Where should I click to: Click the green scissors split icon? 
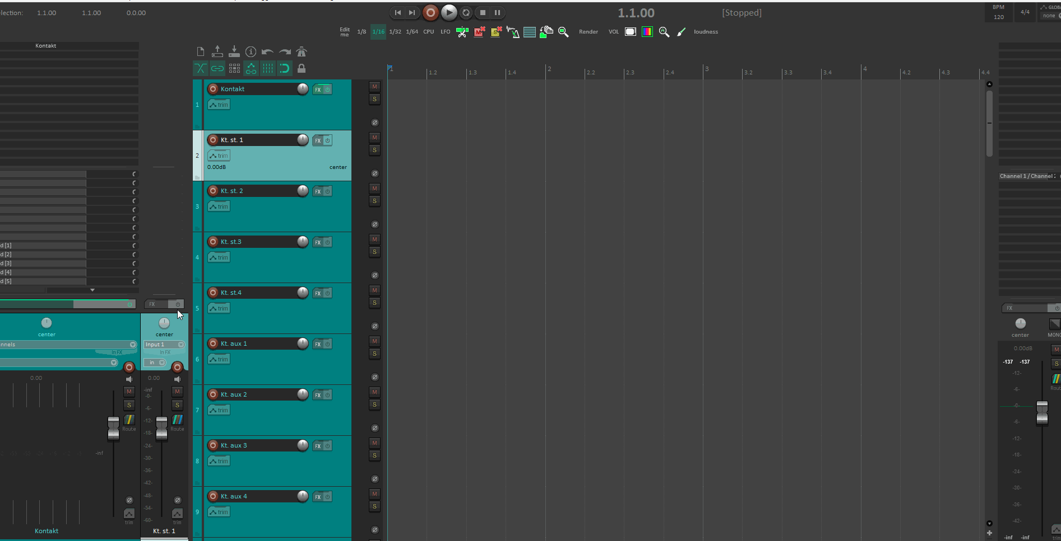pos(462,32)
